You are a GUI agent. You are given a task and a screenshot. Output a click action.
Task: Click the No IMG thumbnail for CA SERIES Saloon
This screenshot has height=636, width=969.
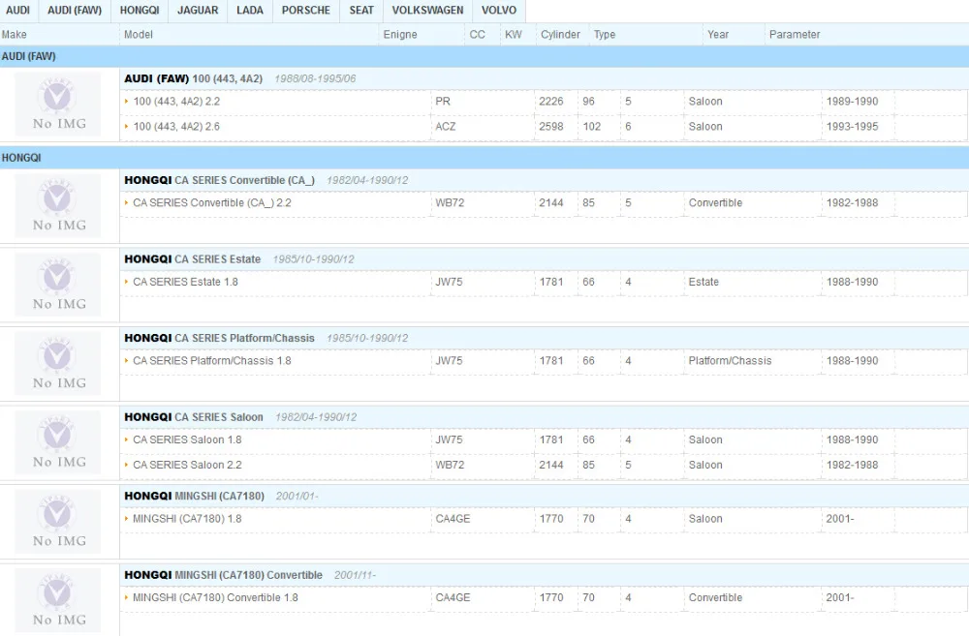(57, 442)
